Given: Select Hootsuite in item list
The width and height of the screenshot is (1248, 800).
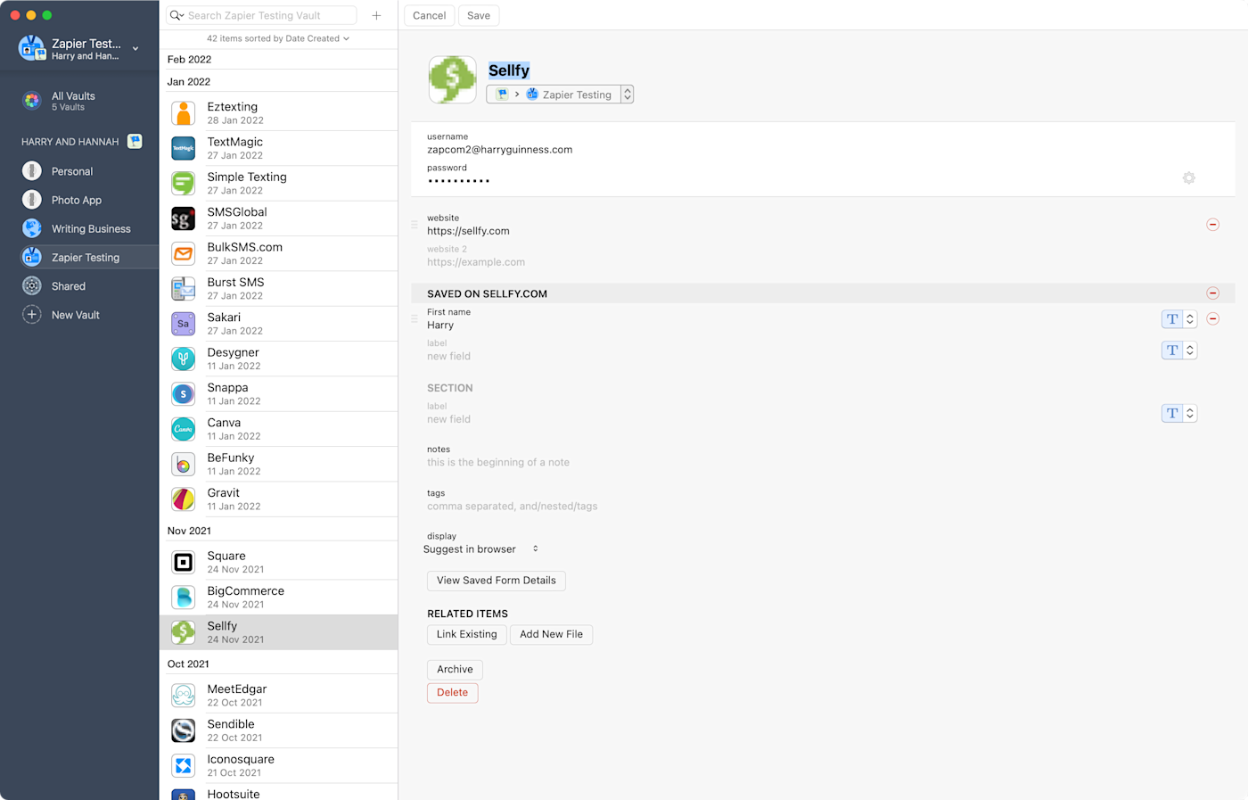Looking at the screenshot, I should [x=278, y=793].
